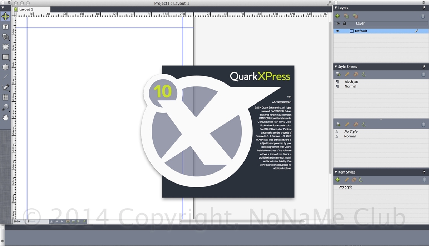Pick the Oval Box tool
Viewport: 429px width, 246px height.
5,67
